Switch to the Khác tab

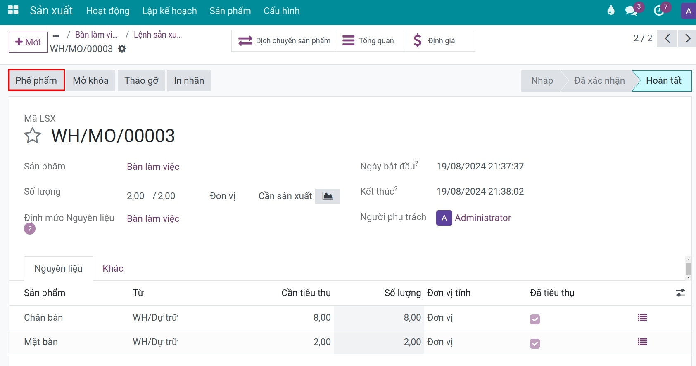click(113, 268)
